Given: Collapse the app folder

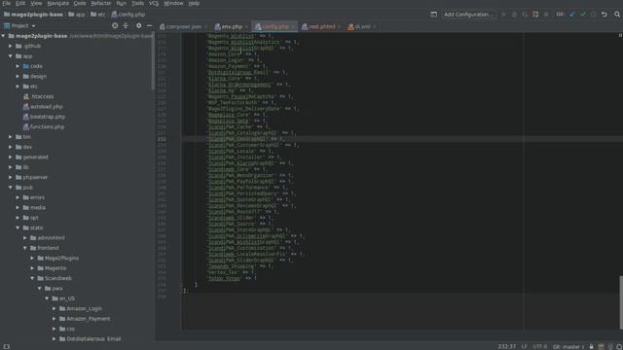Looking at the screenshot, I should (x=11, y=56).
